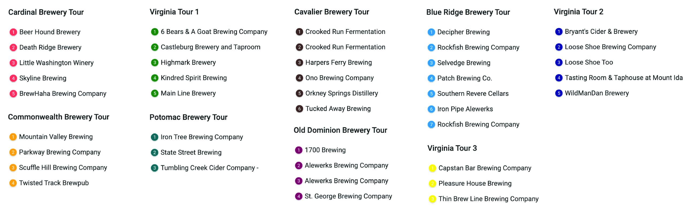
Task: Click teal marker 3 beside Tumbling Creek Cider Company
Action: 154,168
